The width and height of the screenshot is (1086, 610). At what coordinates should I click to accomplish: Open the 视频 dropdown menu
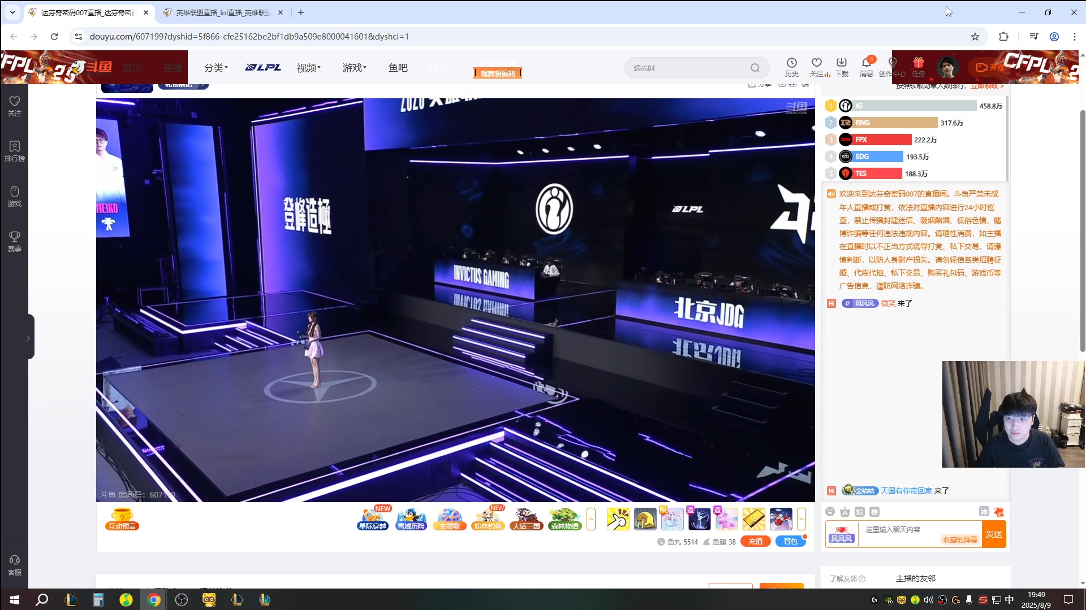pos(308,68)
